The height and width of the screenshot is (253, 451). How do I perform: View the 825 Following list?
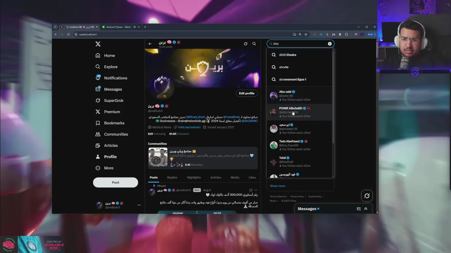coord(156,134)
